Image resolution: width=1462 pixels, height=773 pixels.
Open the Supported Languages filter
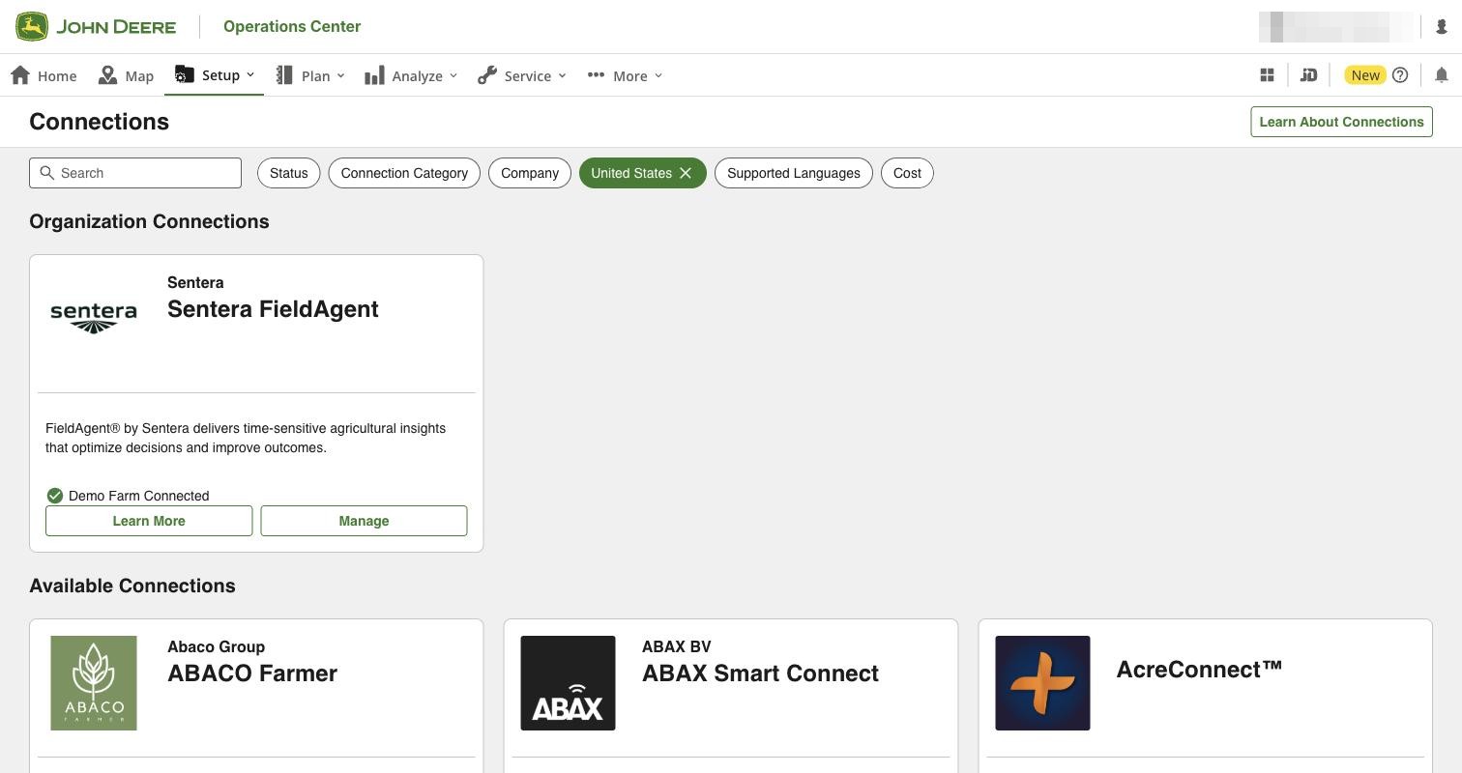[794, 173]
